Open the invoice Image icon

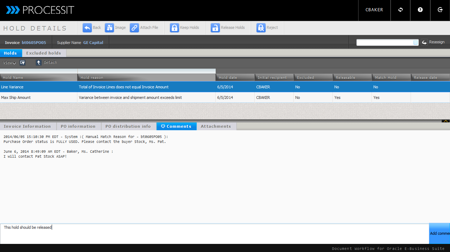(x=109, y=28)
